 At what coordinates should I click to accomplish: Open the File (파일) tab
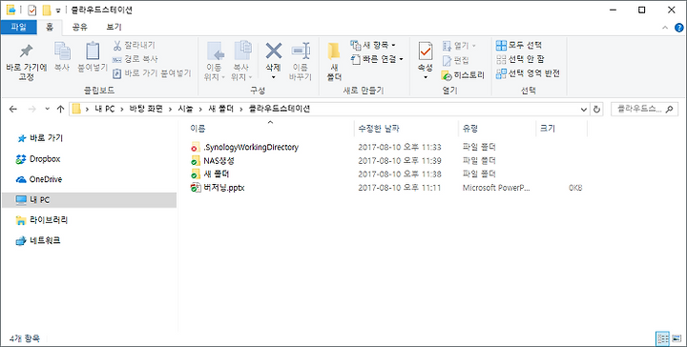coord(18,27)
